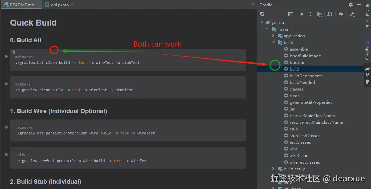
Task: Hide the Gradle tool window
Action: (x=359, y=5)
